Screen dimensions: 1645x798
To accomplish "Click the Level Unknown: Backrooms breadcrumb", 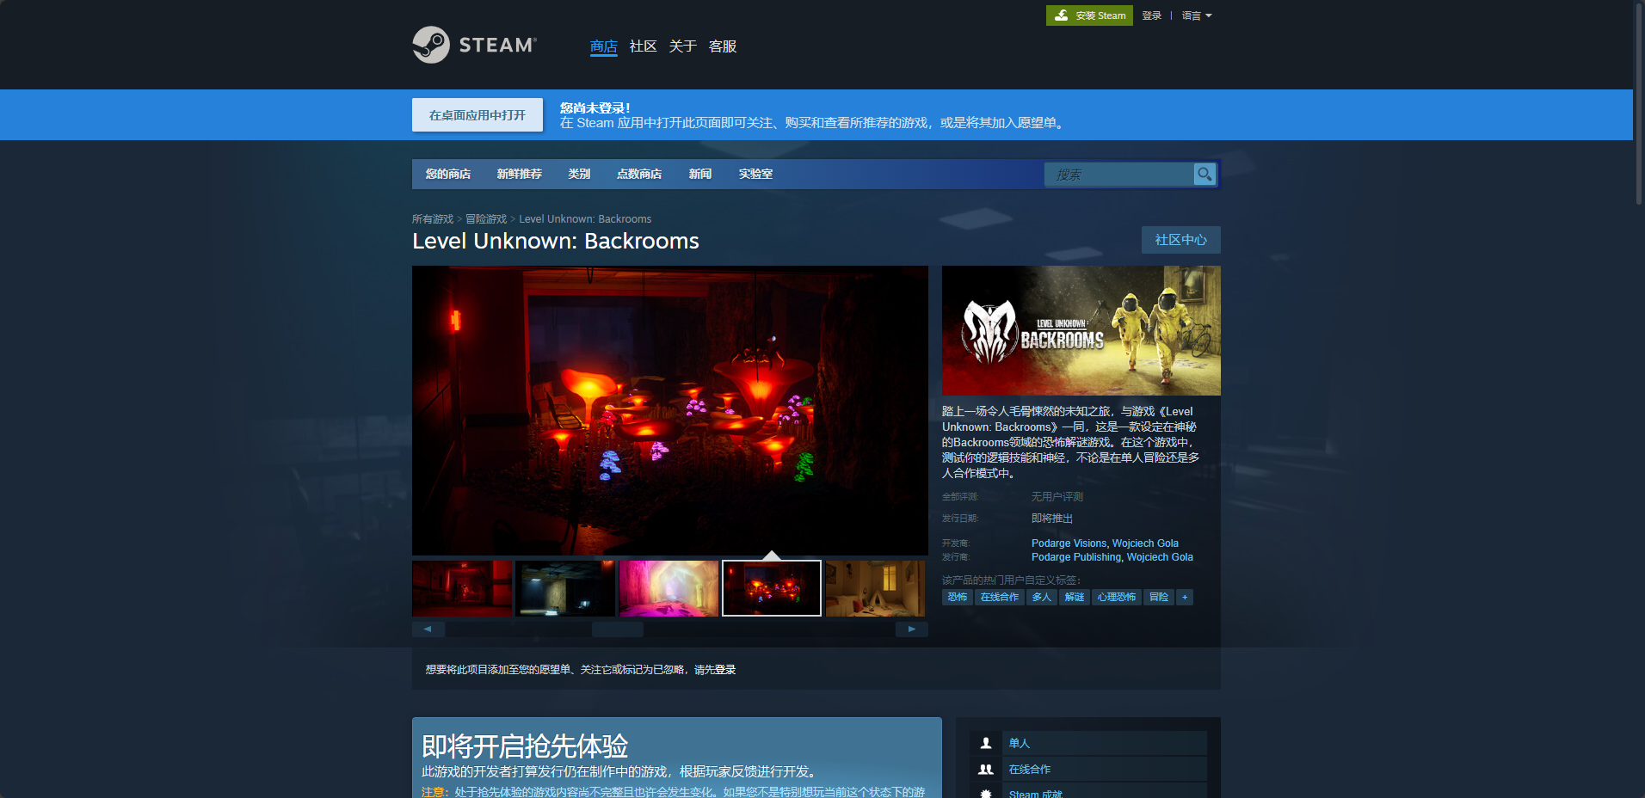I will (585, 219).
